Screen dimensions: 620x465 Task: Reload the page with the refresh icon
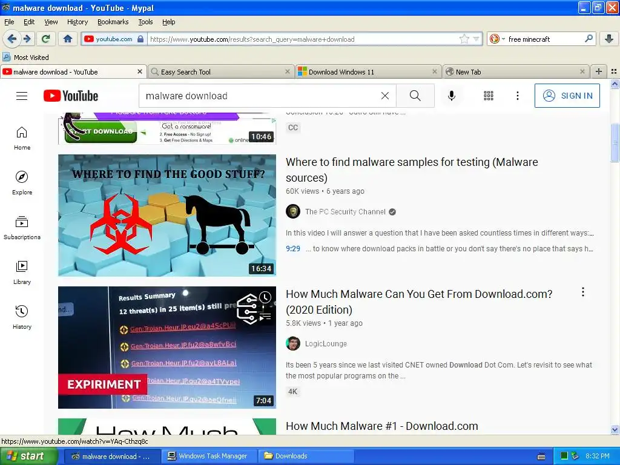[45, 39]
